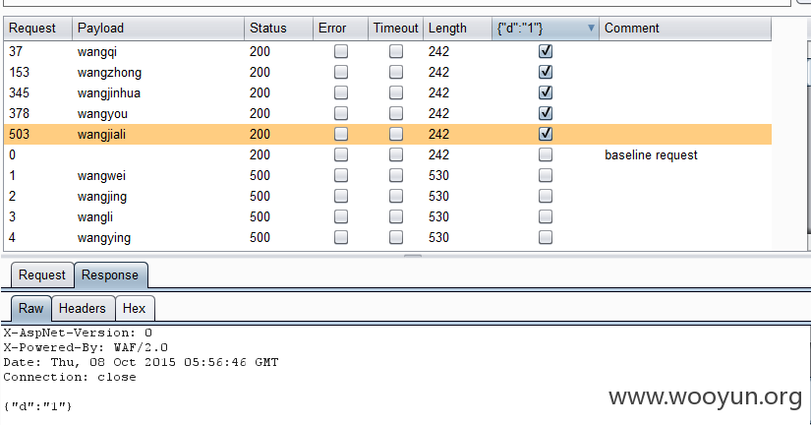Screen dimensions: 811x425
Task: Toggle the {"d":"1"} match checkbox for wangqi
Action: point(546,51)
